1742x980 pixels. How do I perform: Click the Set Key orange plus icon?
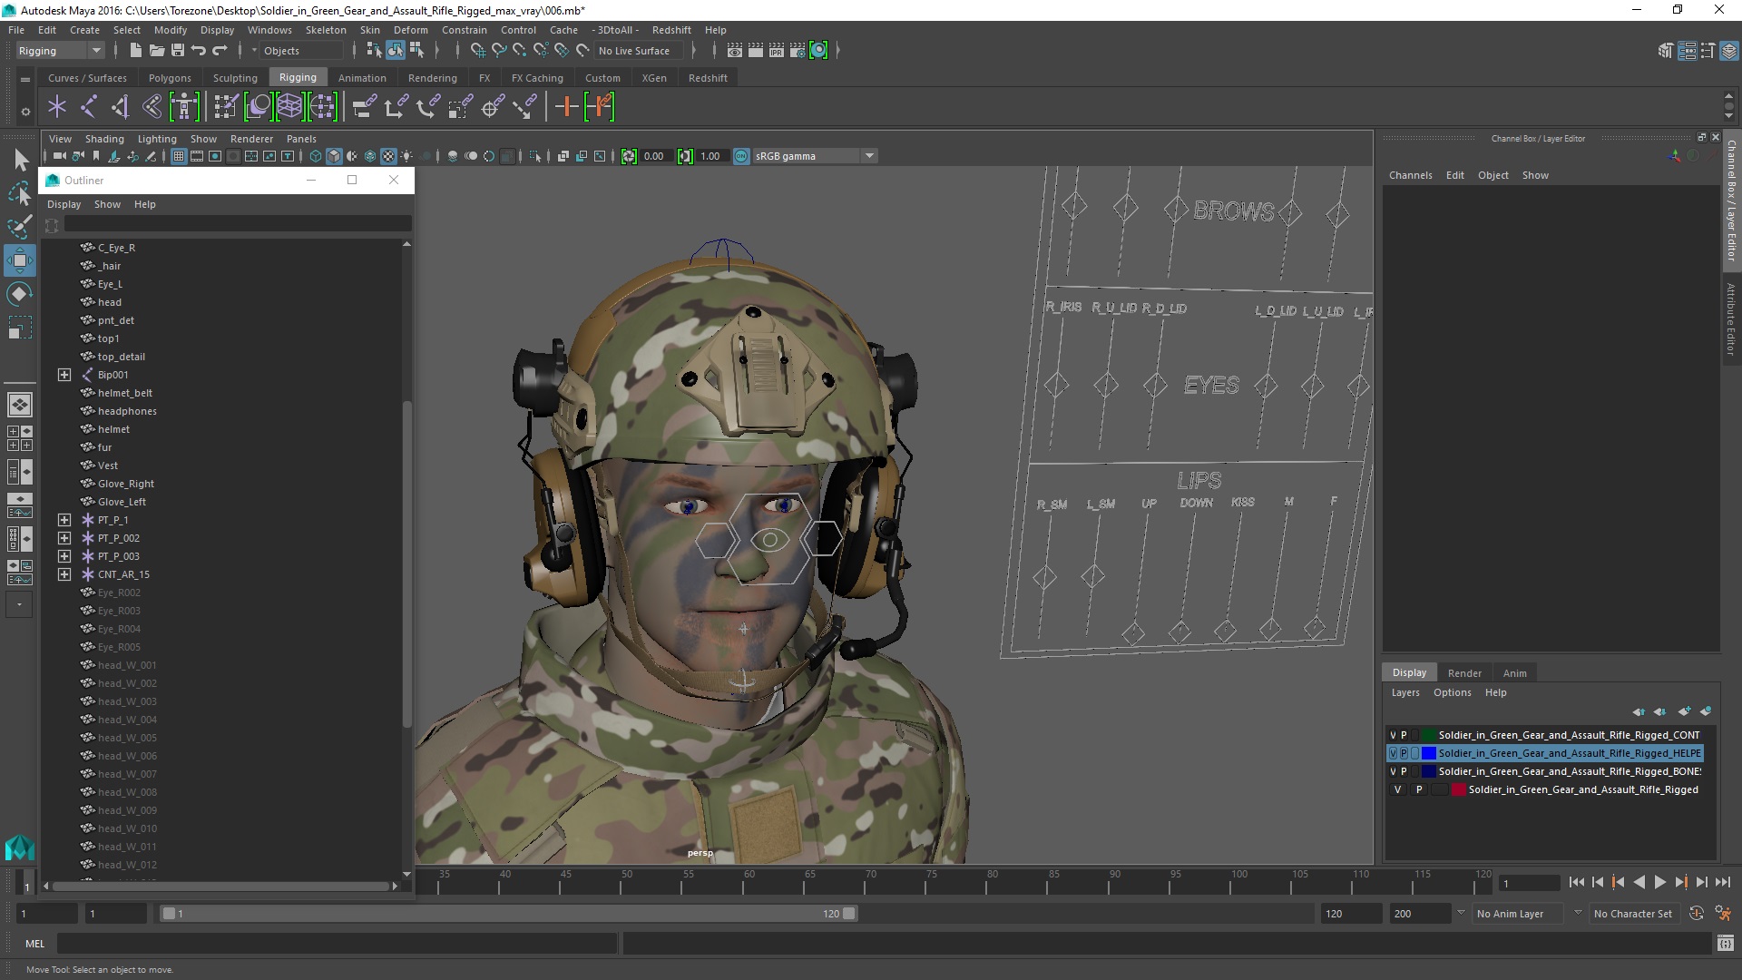566,107
